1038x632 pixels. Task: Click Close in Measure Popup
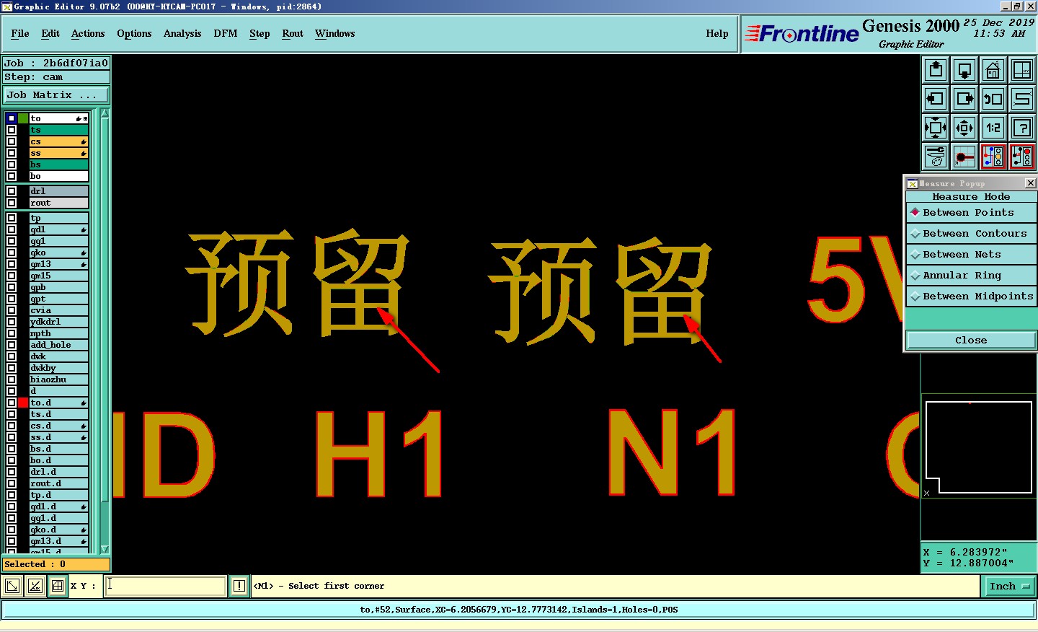pos(971,340)
